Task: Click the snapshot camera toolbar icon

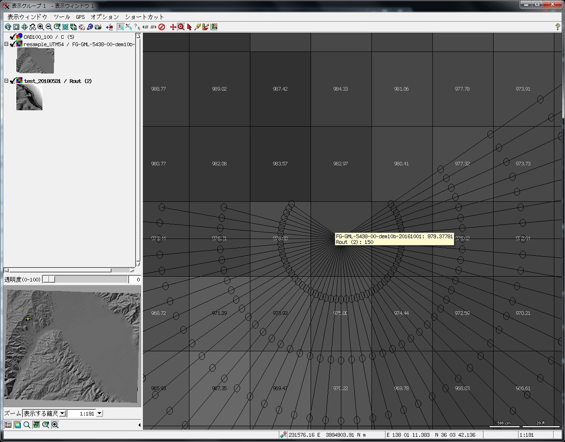Action: pyautogui.click(x=98, y=27)
